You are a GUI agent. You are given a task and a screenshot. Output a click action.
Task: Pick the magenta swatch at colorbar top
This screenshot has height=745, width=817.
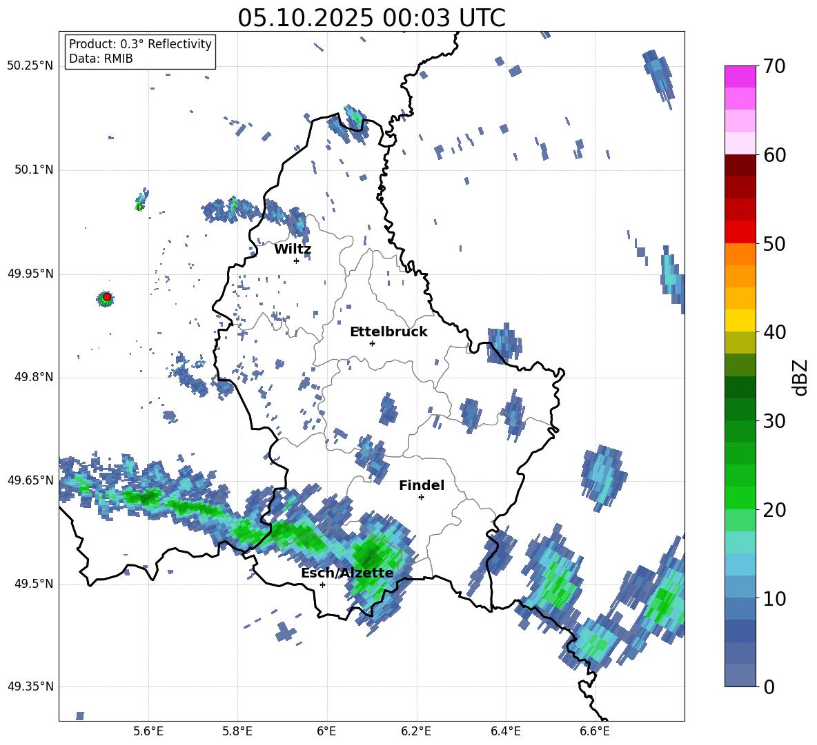[x=740, y=77]
